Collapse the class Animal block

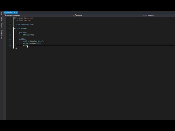[15, 28]
